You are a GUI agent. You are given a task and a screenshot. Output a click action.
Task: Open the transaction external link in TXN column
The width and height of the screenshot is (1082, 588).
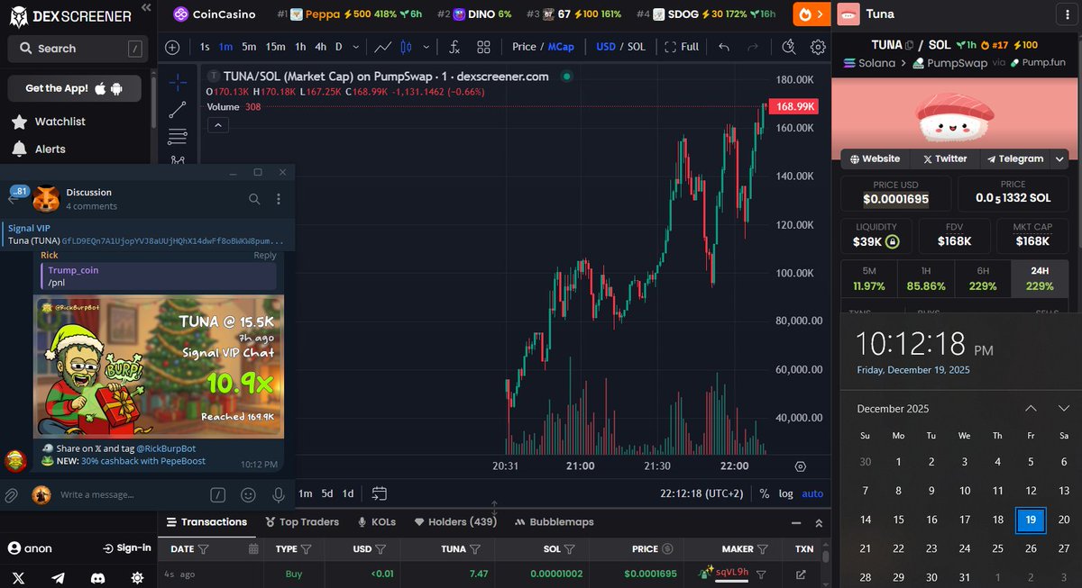[x=801, y=574]
